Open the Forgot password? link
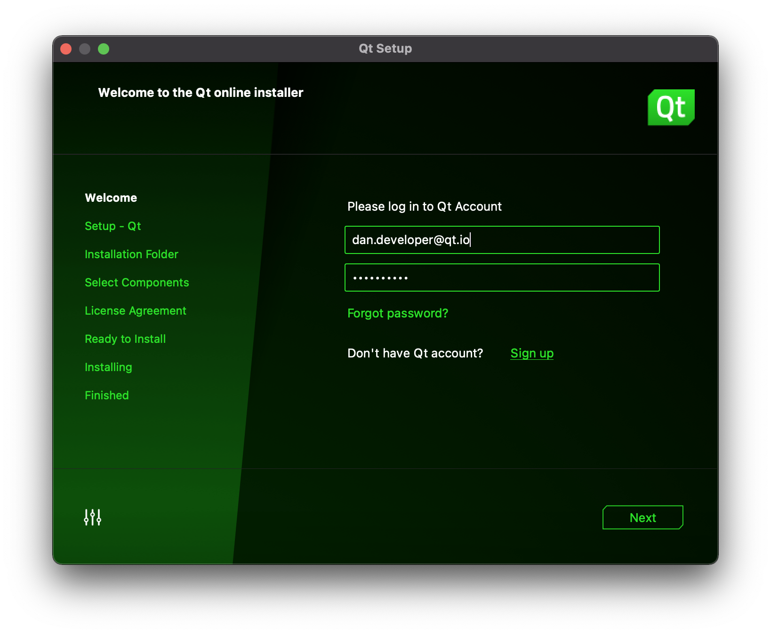Viewport: 771px width, 634px height. tap(397, 313)
